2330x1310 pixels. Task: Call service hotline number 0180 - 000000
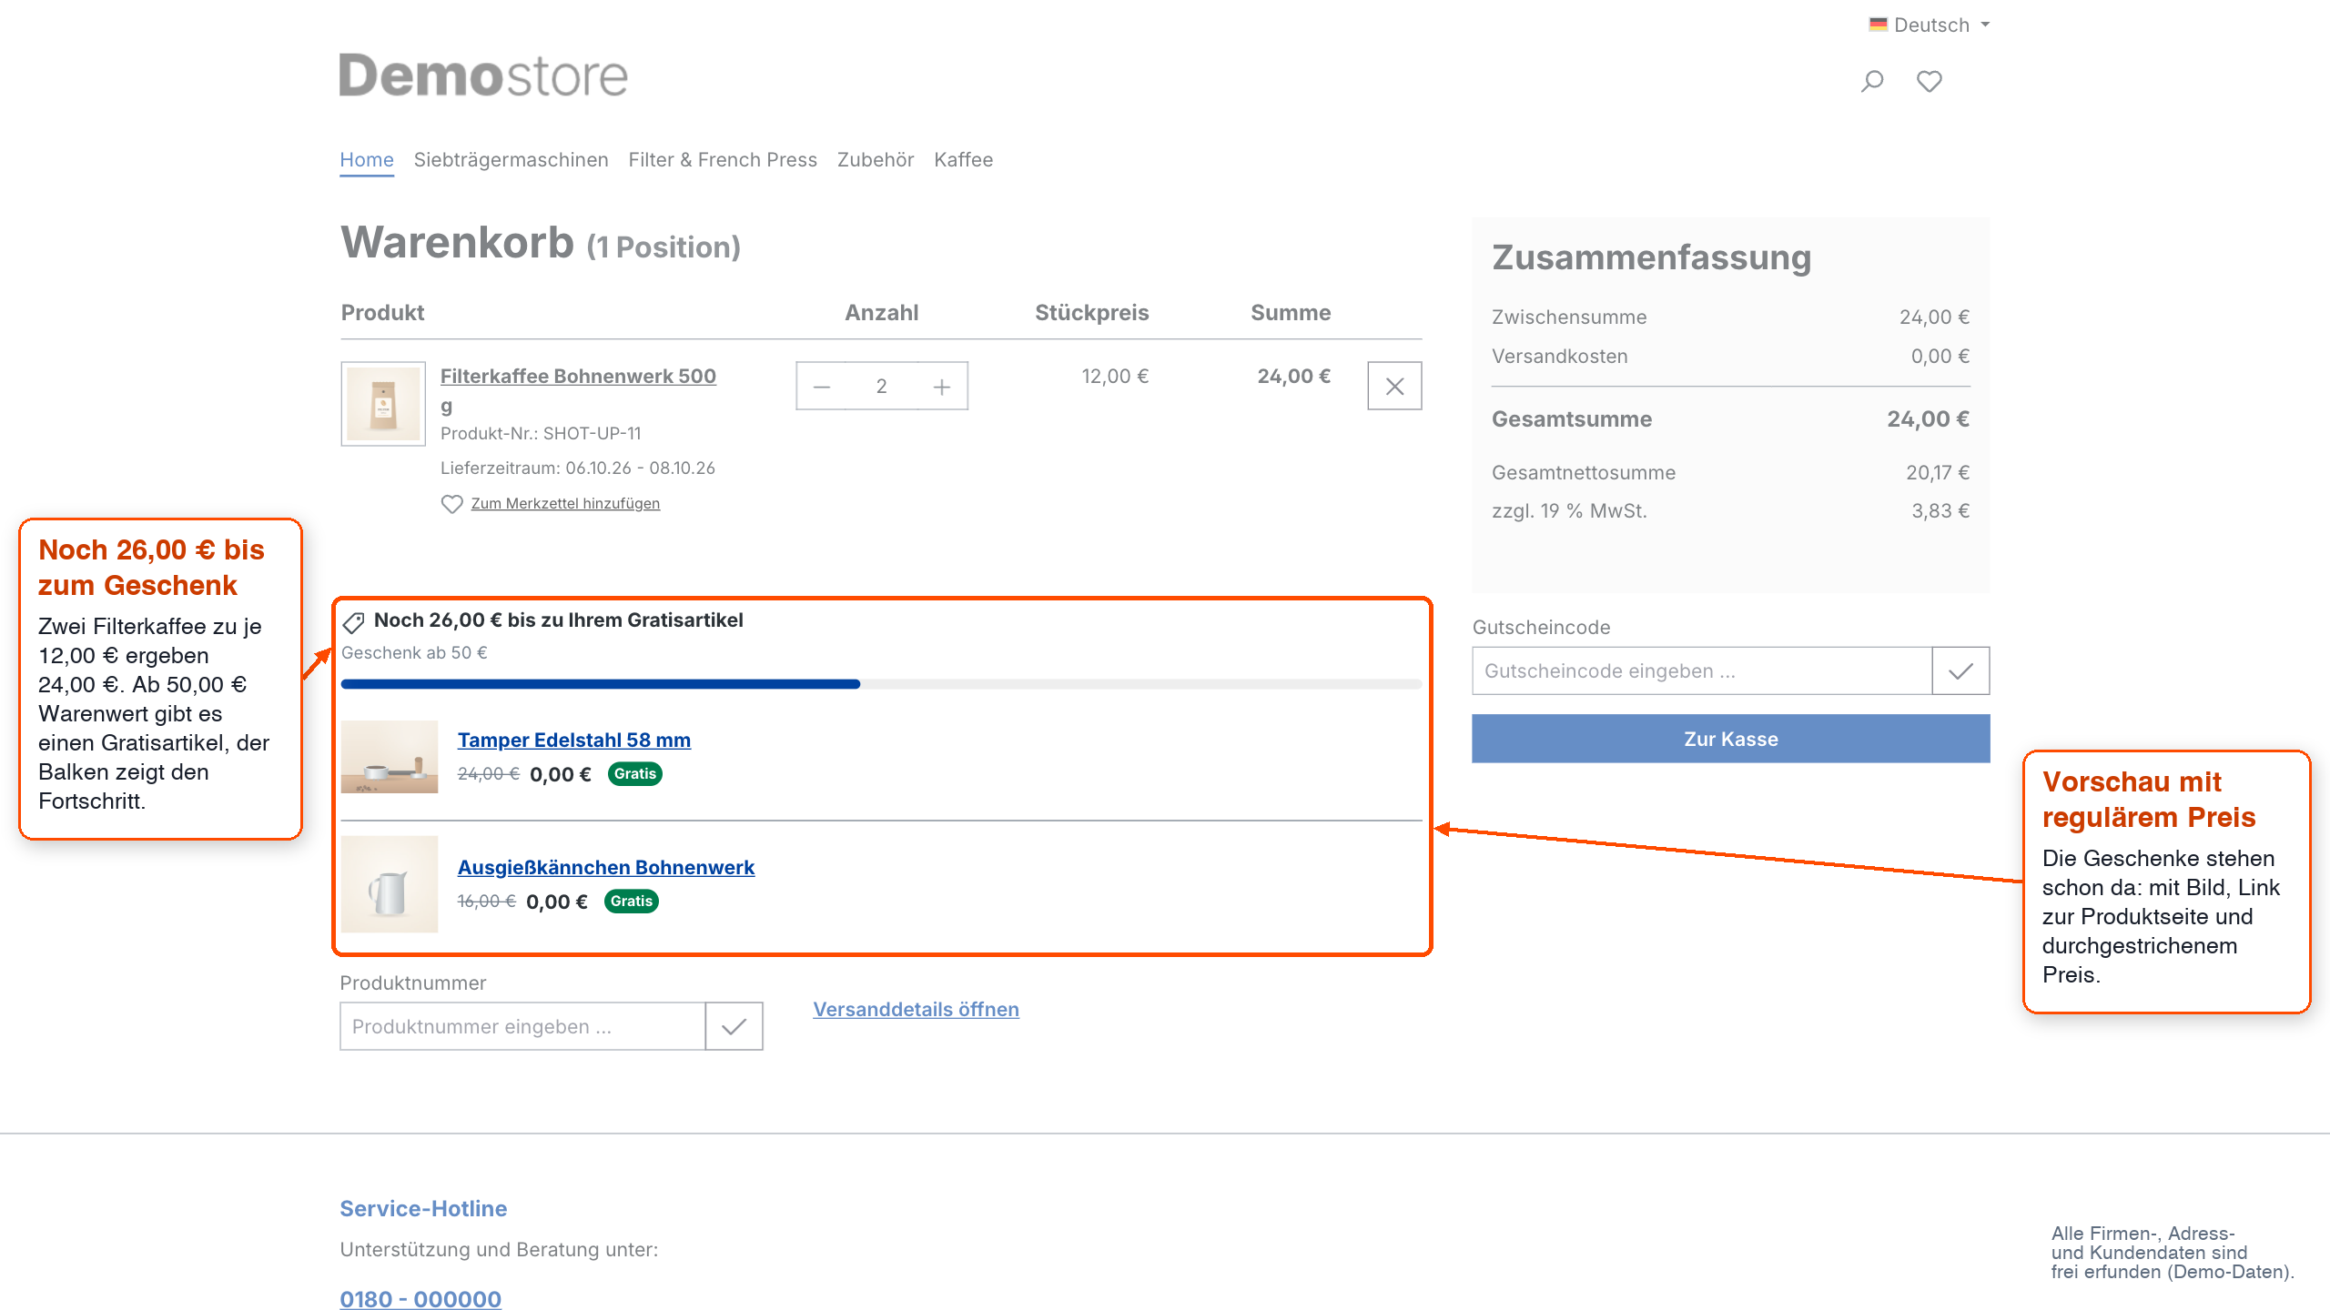coord(420,1299)
